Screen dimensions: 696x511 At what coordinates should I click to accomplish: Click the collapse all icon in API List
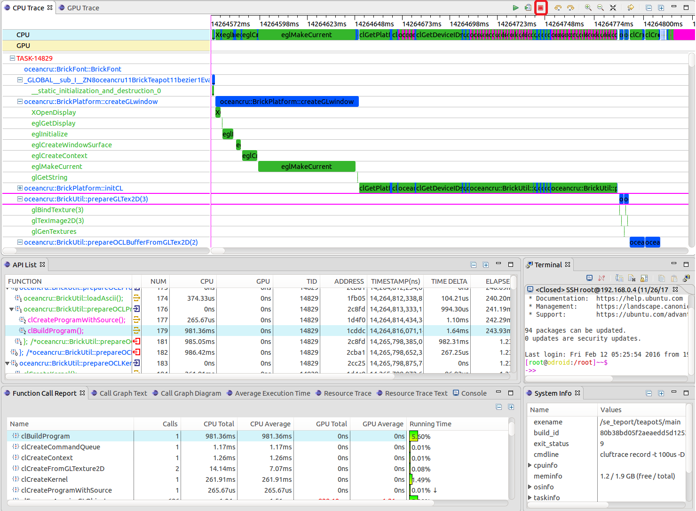474,265
